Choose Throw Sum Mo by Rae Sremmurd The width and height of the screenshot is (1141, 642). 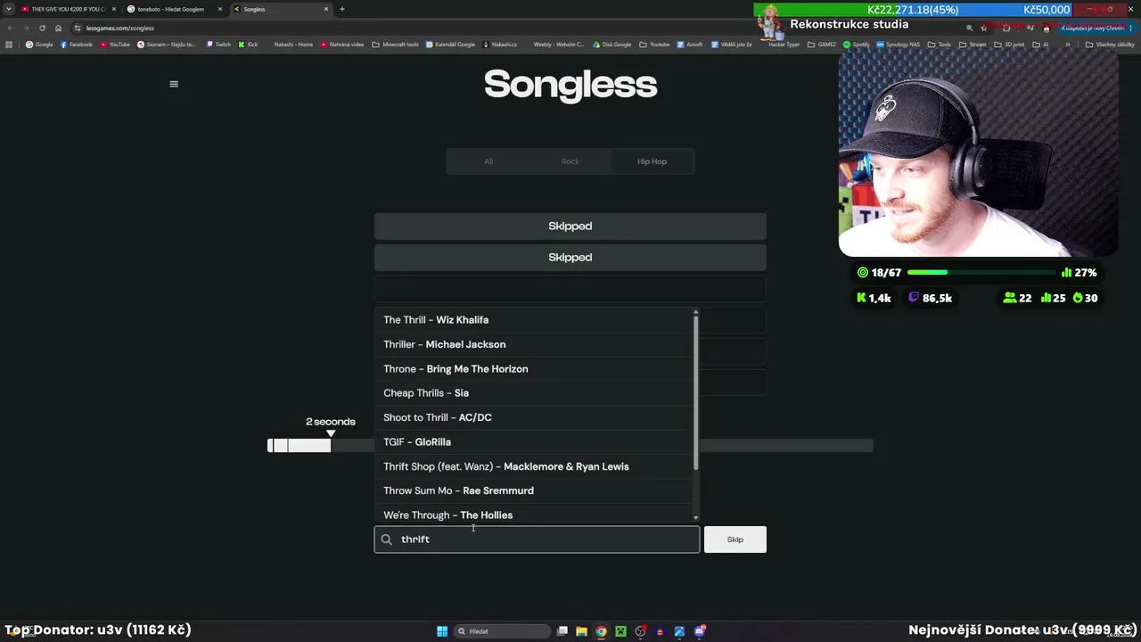[x=533, y=490]
